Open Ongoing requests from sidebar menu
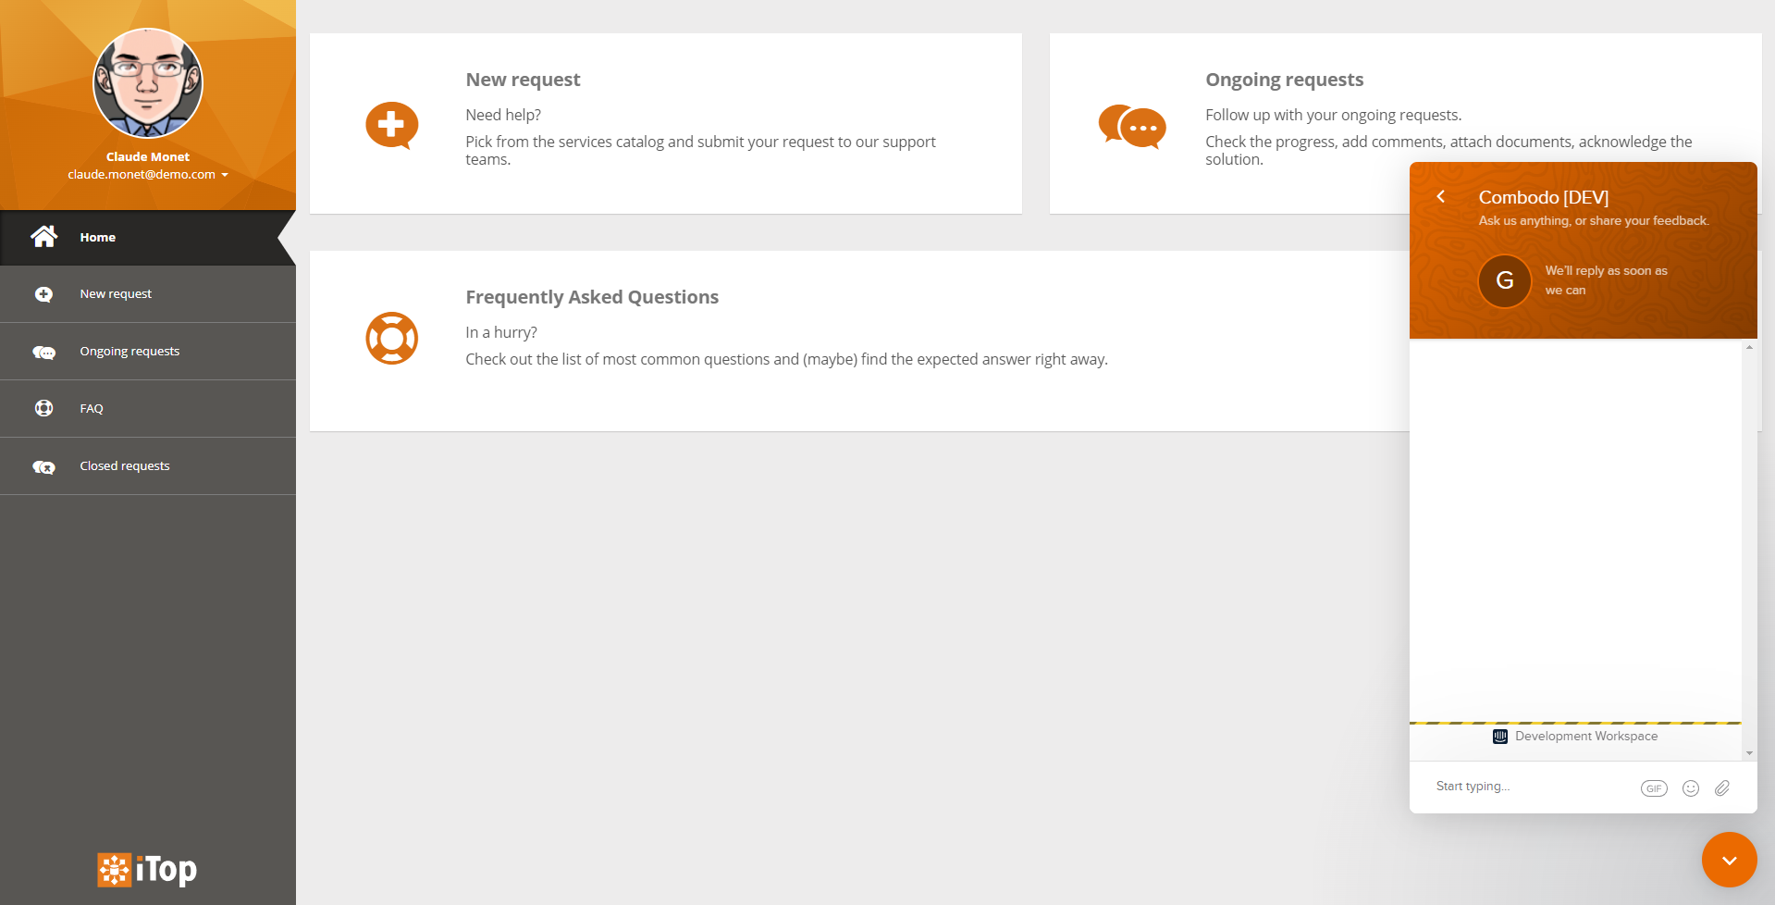Image resolution: width=1775 pixels, height=905 pixels. pos(129,352)
